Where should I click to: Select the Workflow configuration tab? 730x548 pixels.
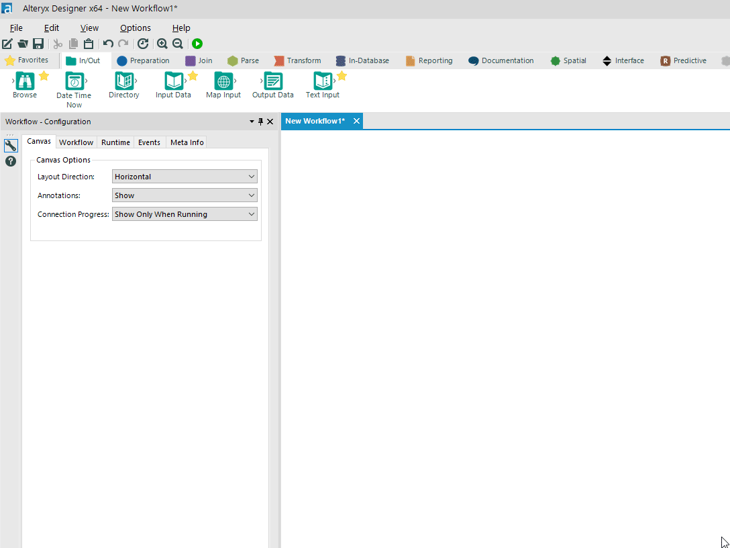point(76,142)
